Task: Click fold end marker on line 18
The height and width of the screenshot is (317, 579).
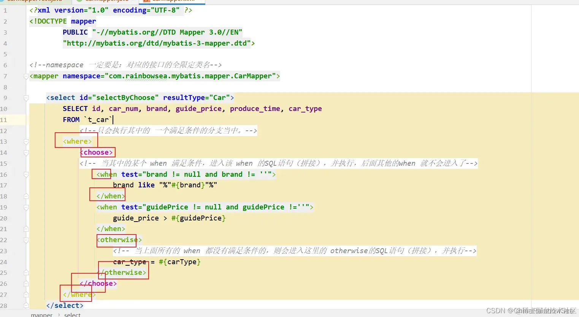Action: (x=26, y=196)
